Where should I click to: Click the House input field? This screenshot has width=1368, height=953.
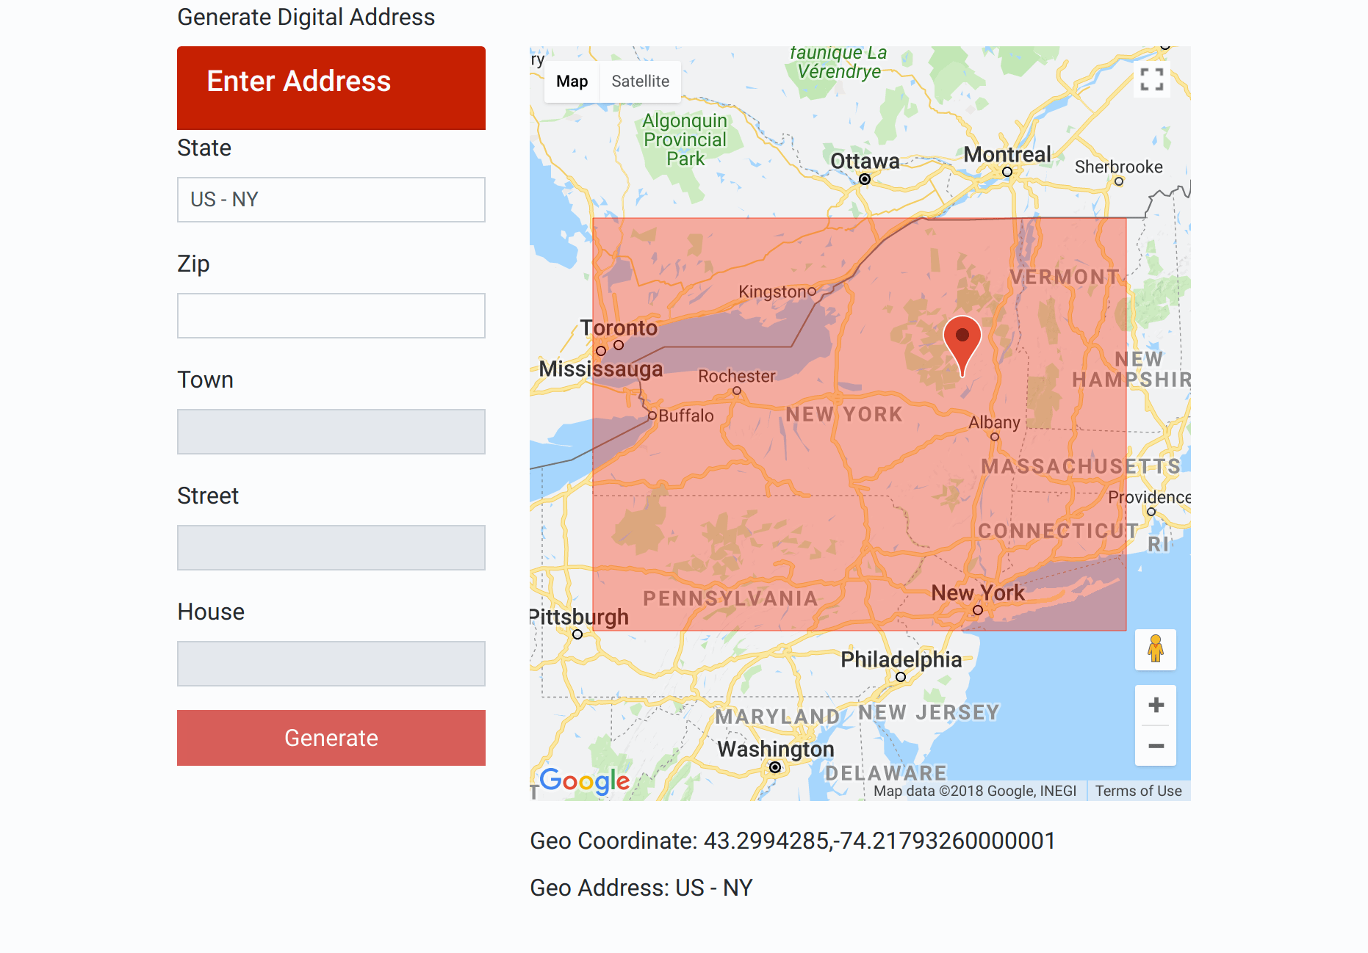(x=331, y=663)
